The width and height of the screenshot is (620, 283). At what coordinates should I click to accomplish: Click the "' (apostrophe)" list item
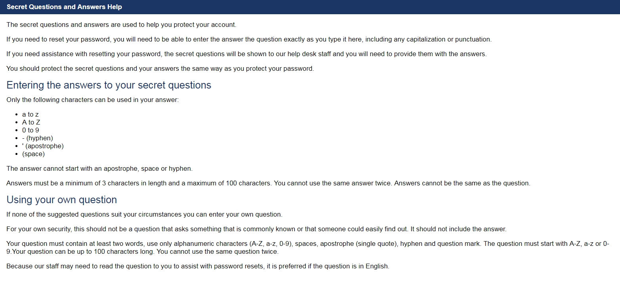(x=43, y=146)
